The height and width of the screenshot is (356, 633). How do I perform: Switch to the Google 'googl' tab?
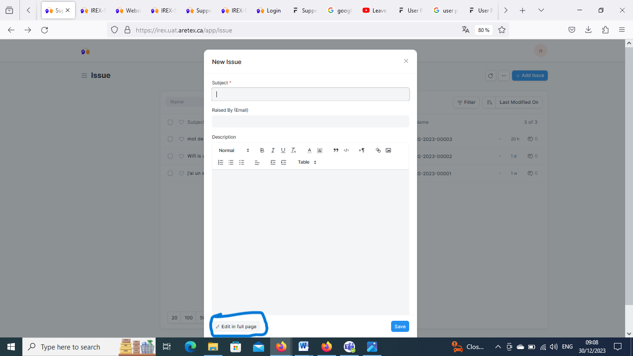[x=340, y=10]
